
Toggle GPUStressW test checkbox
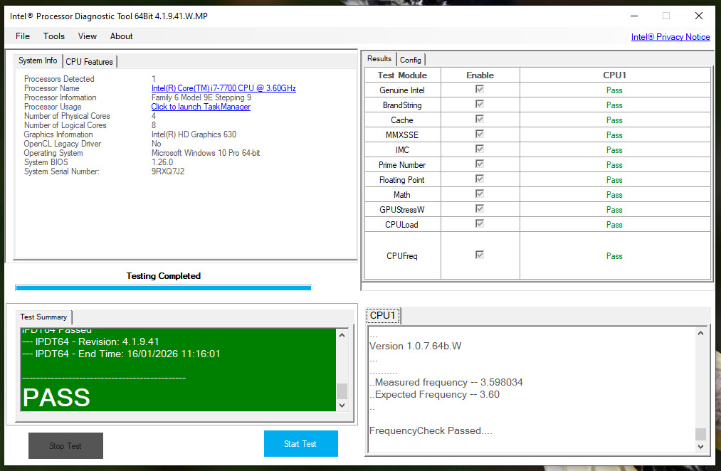tap(480, 208)
